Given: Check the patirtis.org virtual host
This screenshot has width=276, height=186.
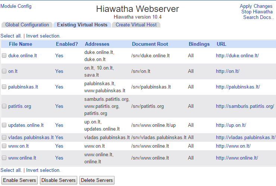Looking at the screenshot, I should [x=4, y=106].
